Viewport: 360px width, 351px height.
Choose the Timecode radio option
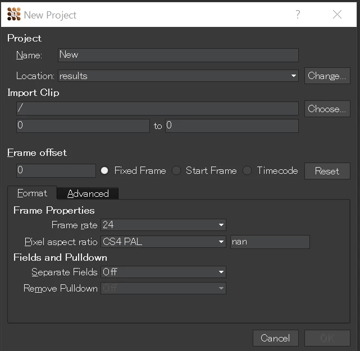point(248,170)
